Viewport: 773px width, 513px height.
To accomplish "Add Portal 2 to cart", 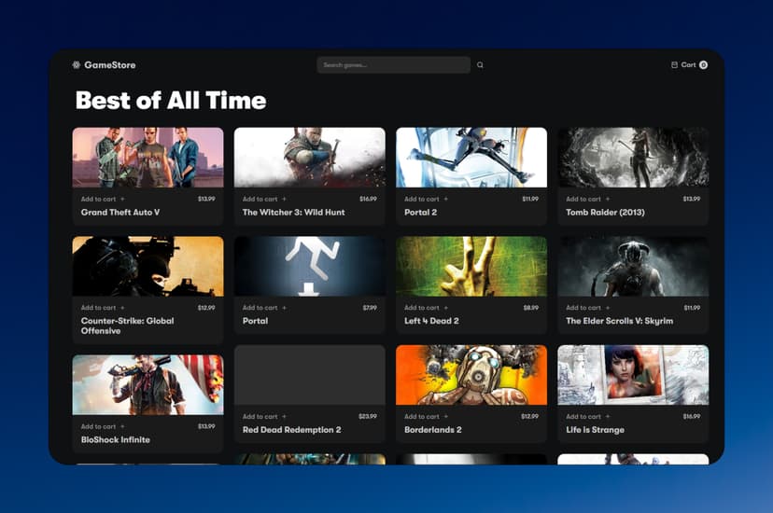I will tap(427, 199).
